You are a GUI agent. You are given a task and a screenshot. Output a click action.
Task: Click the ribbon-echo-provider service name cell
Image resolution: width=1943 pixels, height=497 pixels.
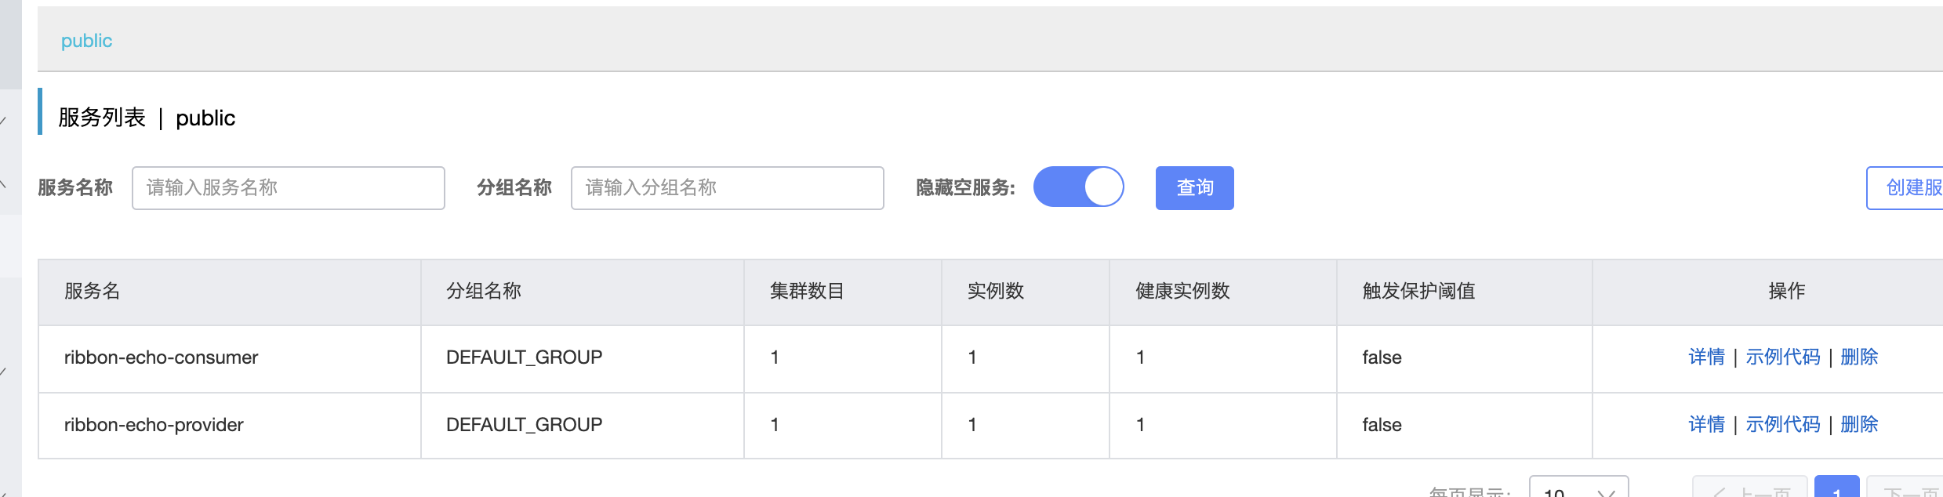pyautogui.click(x=154, y=425)
